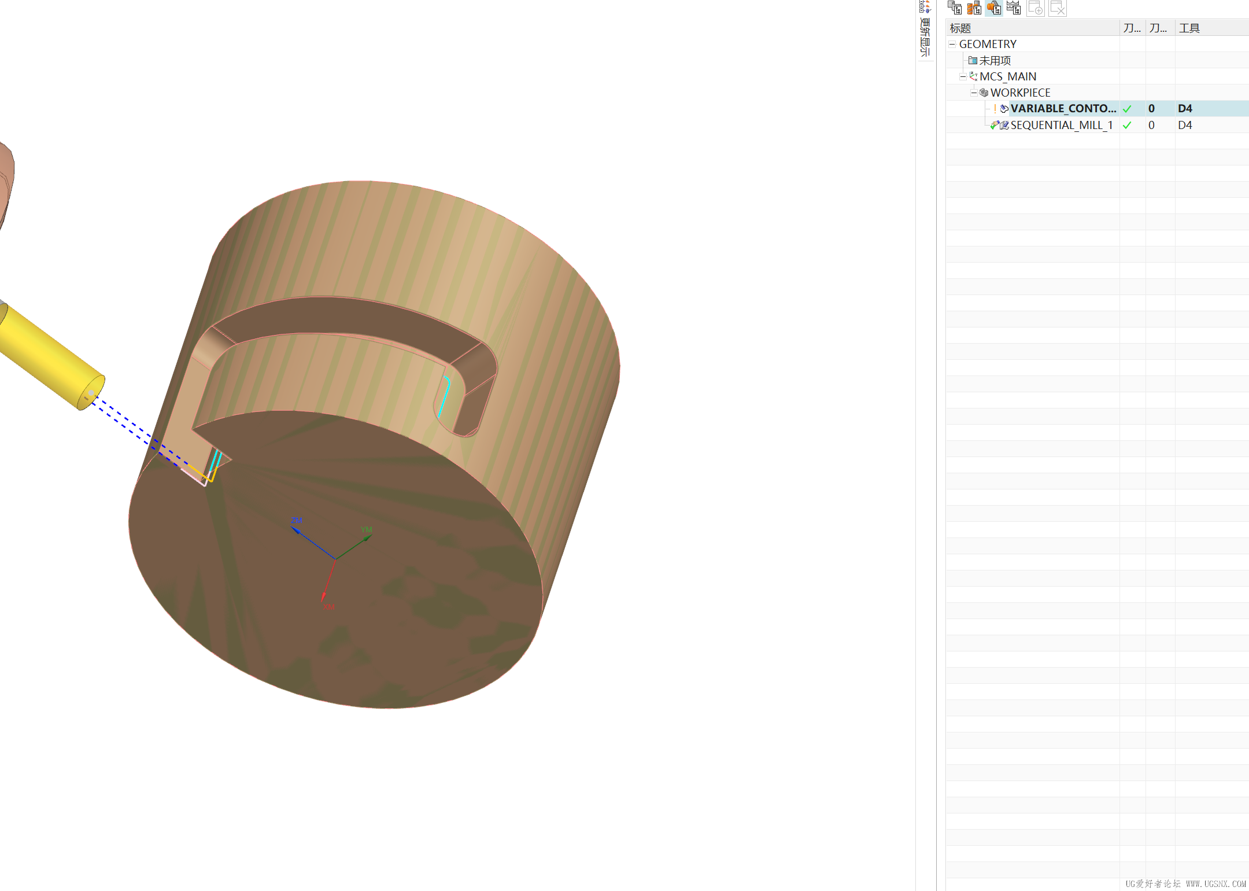Click the MCS_MAIN axes icon
The image size is (1249, 891).
(973, 76)
